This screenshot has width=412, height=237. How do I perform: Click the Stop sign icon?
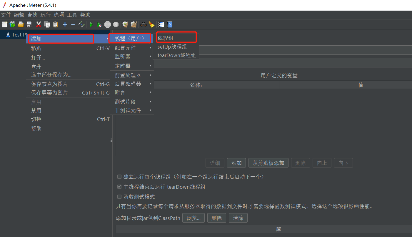[108, 24]
